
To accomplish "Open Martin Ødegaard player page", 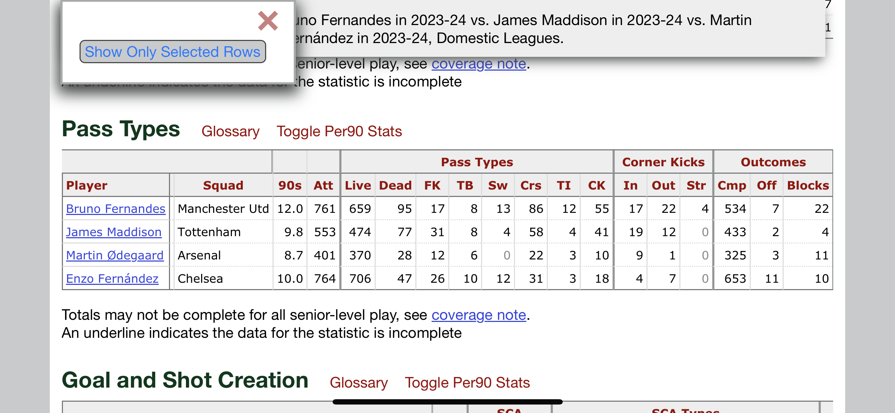I will (x=115, y=255).
